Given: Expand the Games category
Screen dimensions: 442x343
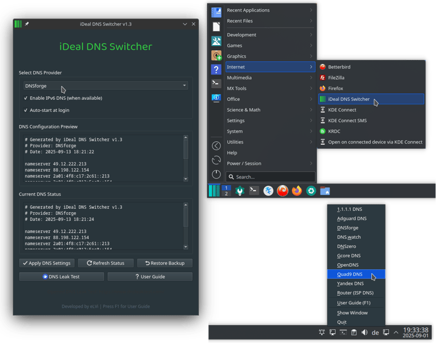Looking at the screenshot, I should [x=270, y=46].
